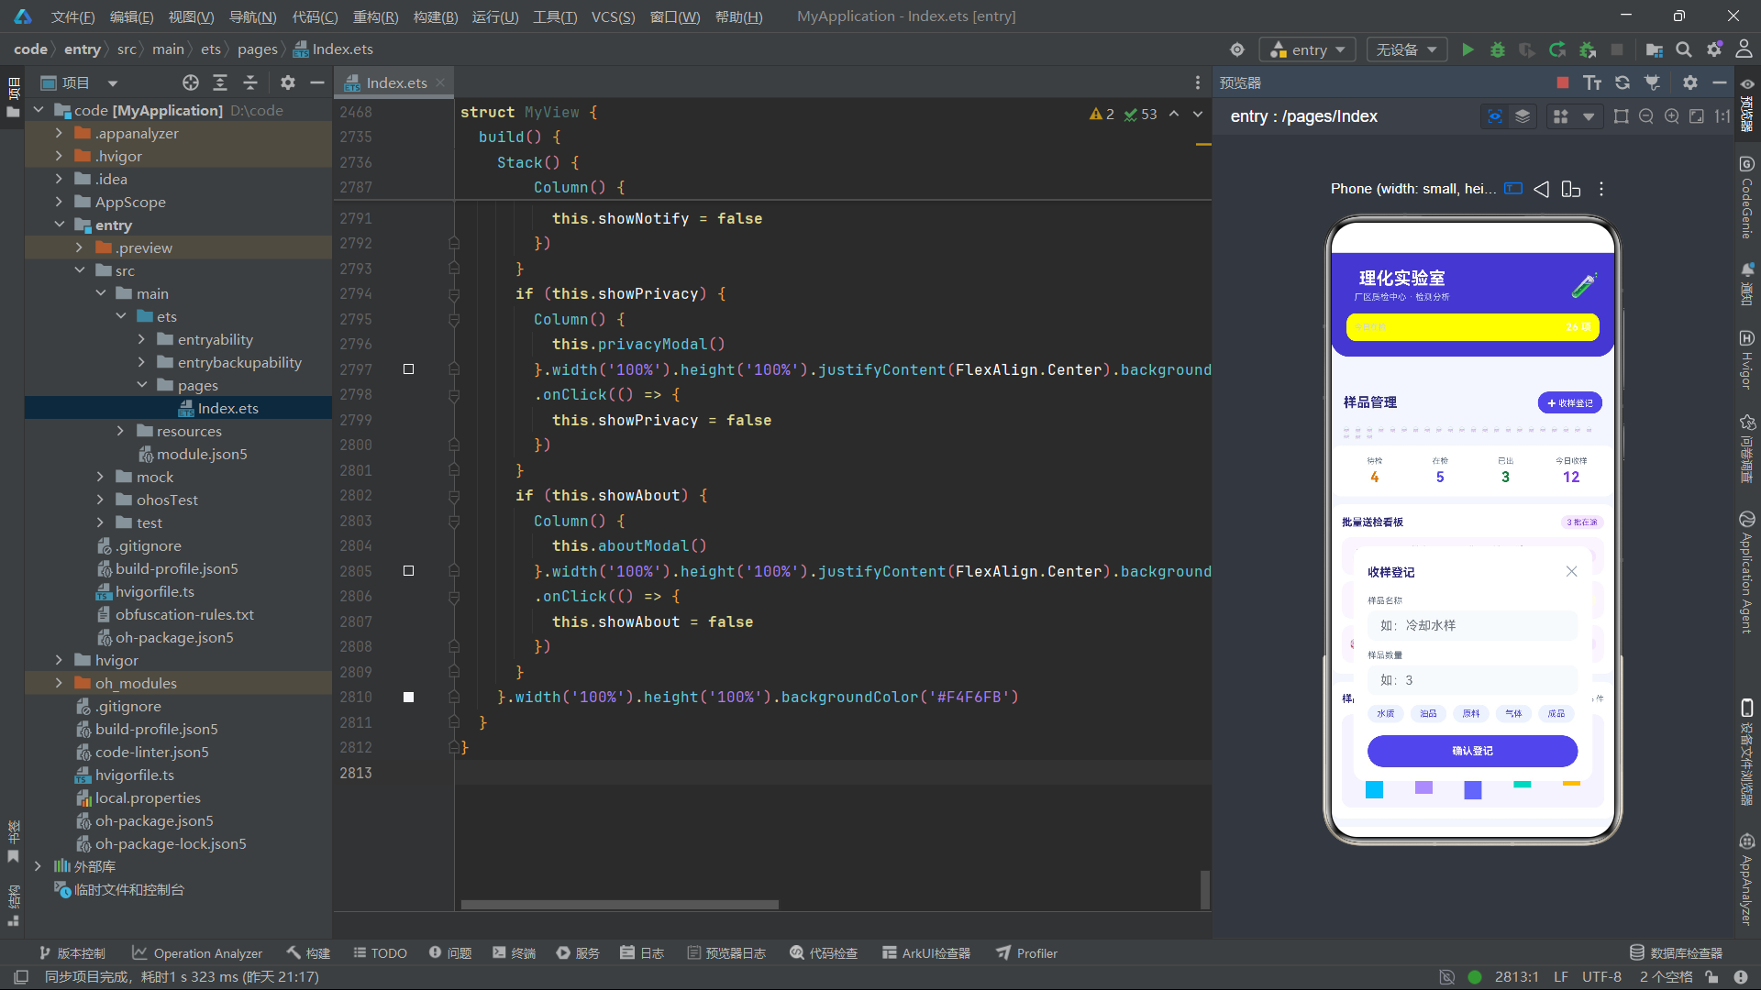Image resolution: width=1761 pixels, height=990 pixels.
Task: Click white color swatch on line 2810
Action: pos(409,698)
